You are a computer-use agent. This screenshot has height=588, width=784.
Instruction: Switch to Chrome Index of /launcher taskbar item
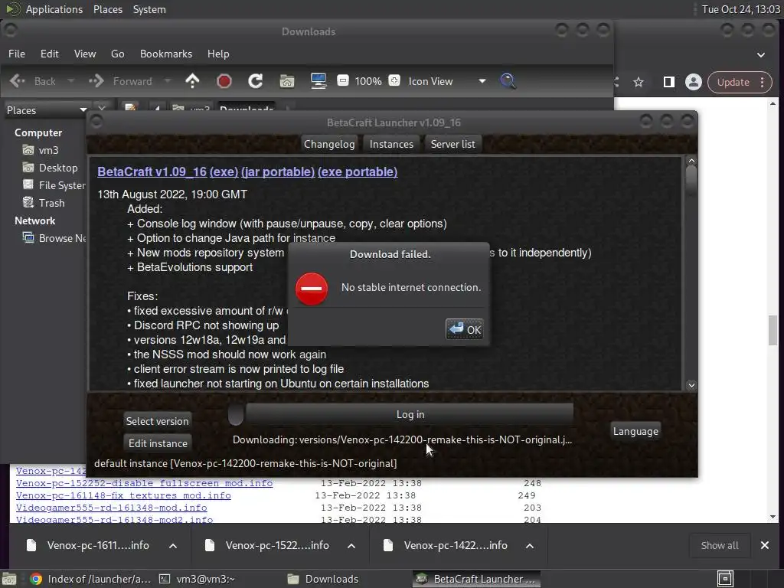point(90,579)
